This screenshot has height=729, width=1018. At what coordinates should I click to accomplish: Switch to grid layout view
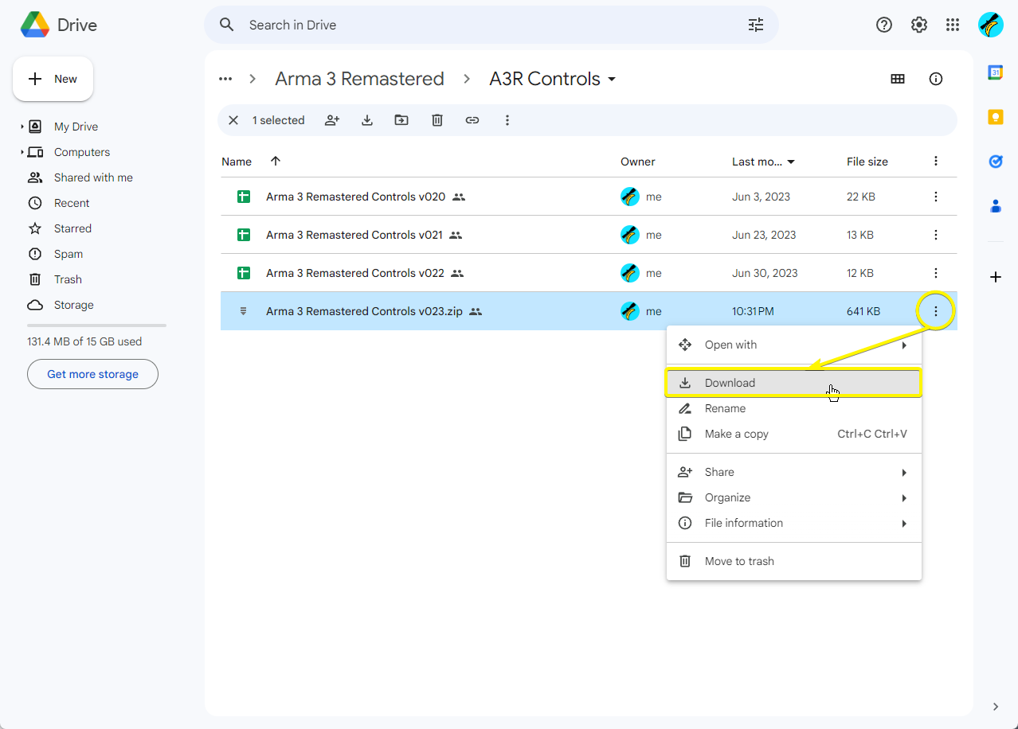coord(898,79)
